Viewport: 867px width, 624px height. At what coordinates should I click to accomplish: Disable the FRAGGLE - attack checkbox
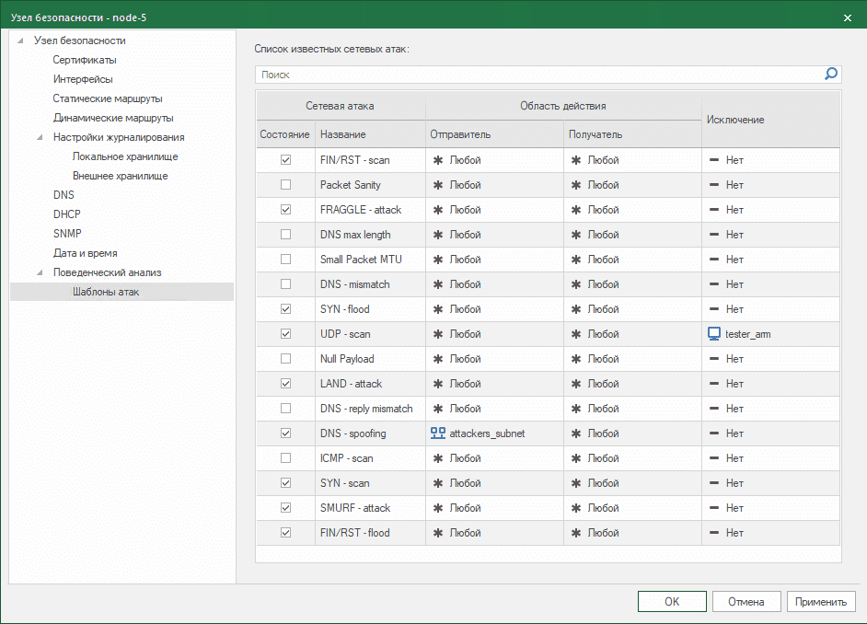[x=285, y=210]
